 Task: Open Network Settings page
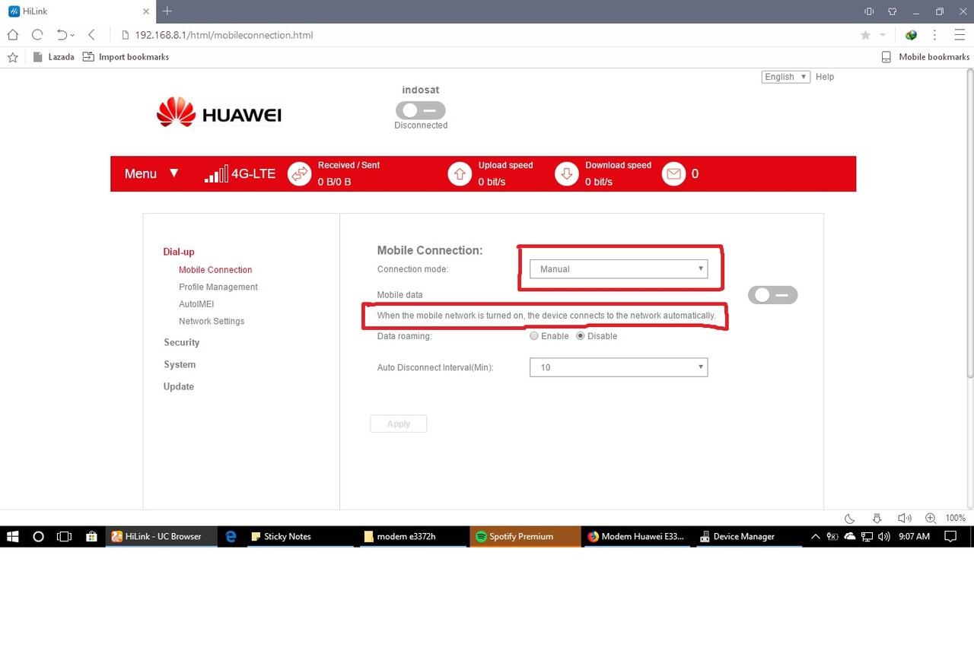[x=212, y=321]
